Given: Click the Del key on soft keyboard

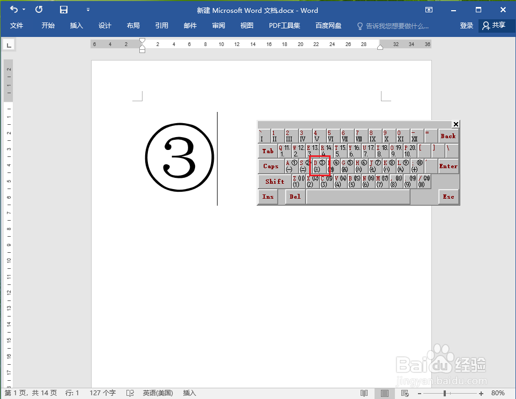Looking at the screenshot, I should tap(295, 197).
